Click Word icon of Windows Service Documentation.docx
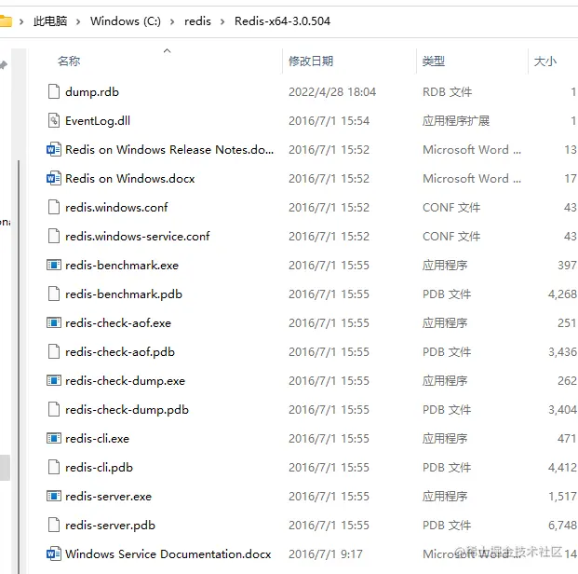Screen dimensions: 578x574 [x=54, y=553]
